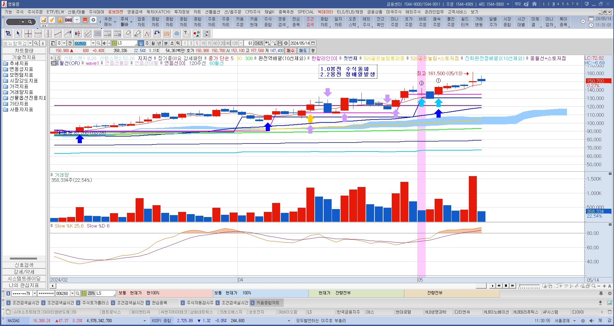Screen dimensions: 614x326
Task: Open the stock code 006260 dropdown
Action: click(93, 43)
